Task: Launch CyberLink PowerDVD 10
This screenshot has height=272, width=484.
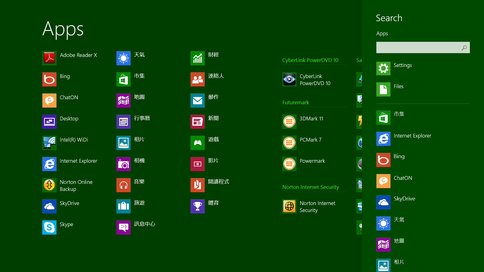Action: (289, 79)
